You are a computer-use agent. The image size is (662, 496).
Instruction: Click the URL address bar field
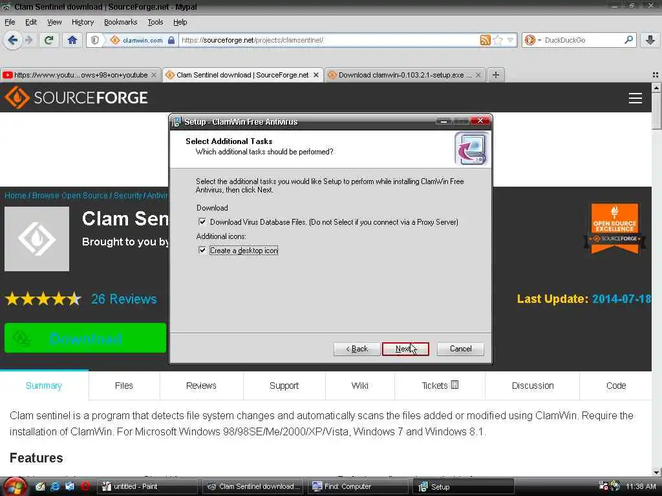(329, 40)
